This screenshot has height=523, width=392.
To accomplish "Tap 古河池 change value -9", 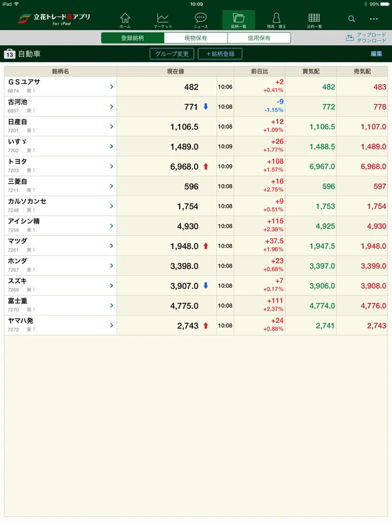I will [x=280, y=102].
